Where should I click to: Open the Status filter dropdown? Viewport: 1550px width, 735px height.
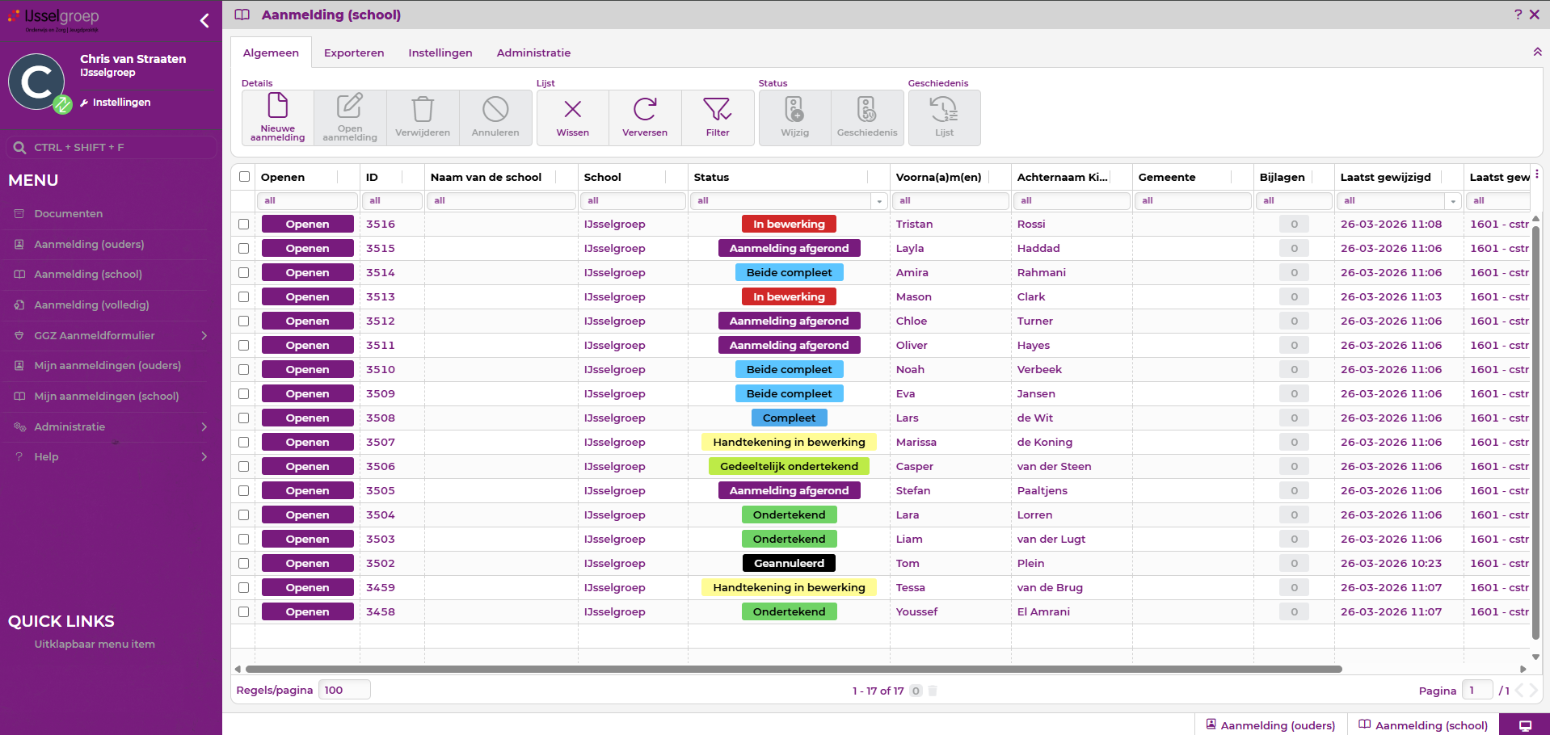tap(879, 201)
